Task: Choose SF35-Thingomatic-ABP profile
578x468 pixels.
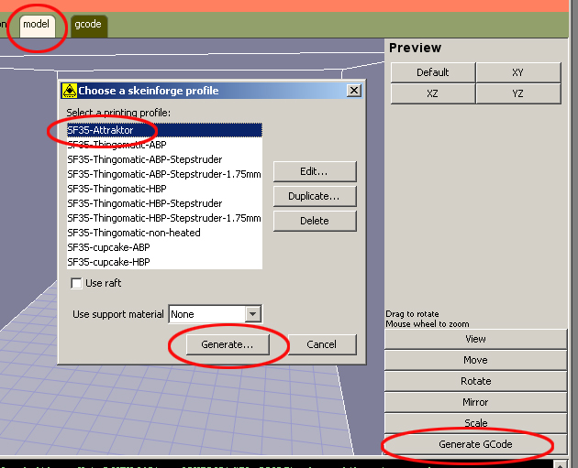Action: click(117, 145)
